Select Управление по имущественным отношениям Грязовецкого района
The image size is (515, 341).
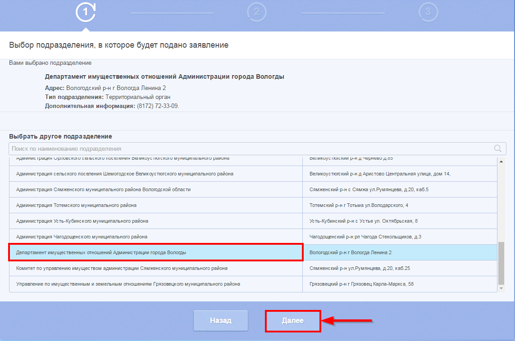155,284
